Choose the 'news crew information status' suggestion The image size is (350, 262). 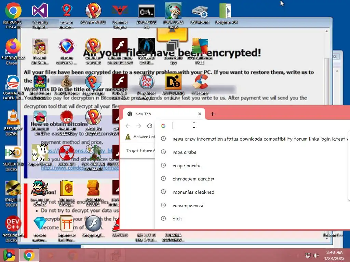[x=252, y=139]
